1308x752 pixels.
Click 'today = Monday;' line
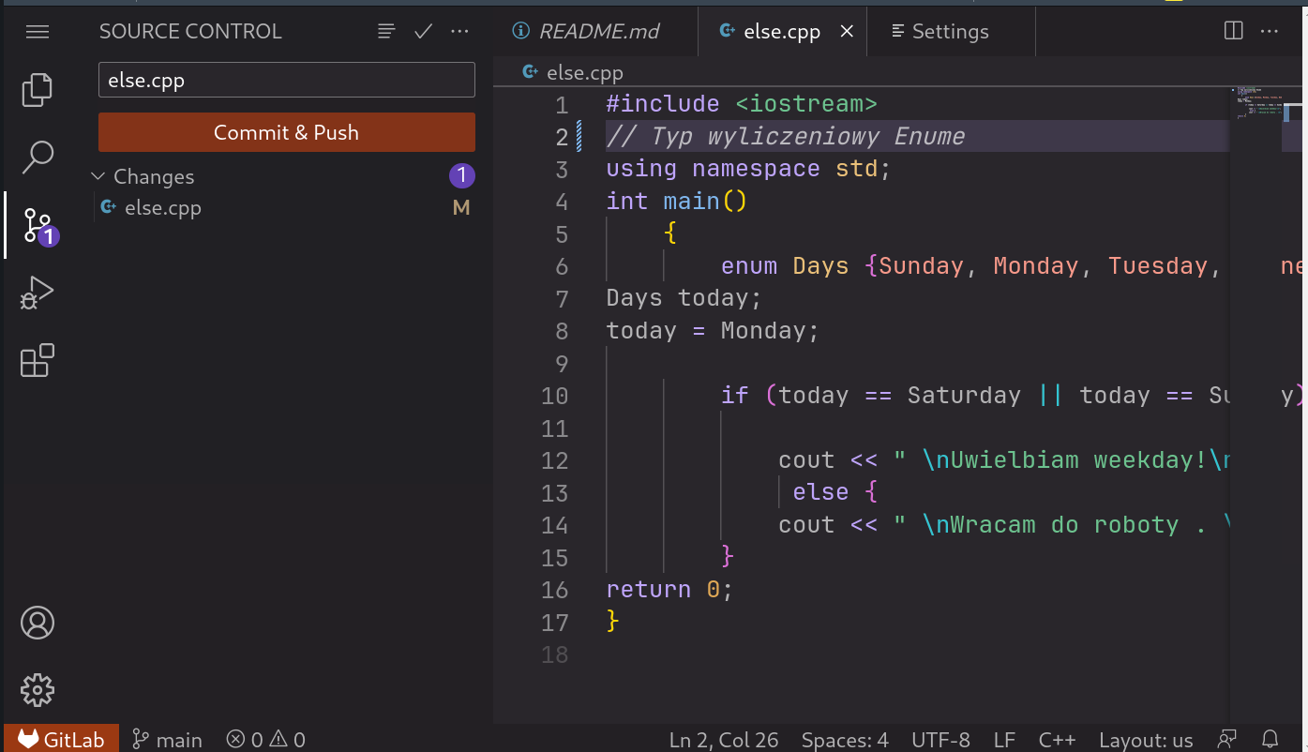coord(713,331)
